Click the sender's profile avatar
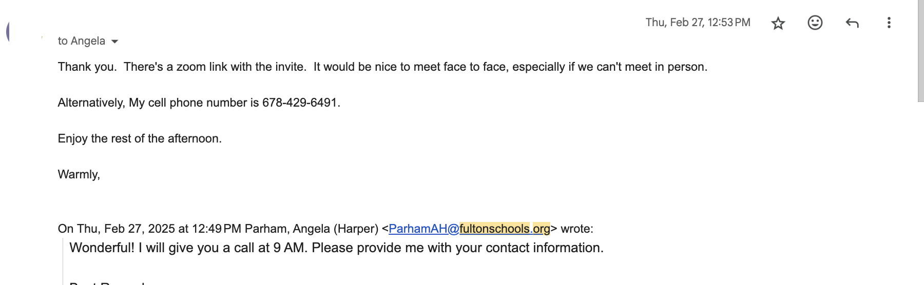The height and width of the screenshot is (285, 924). coord(15,32)
